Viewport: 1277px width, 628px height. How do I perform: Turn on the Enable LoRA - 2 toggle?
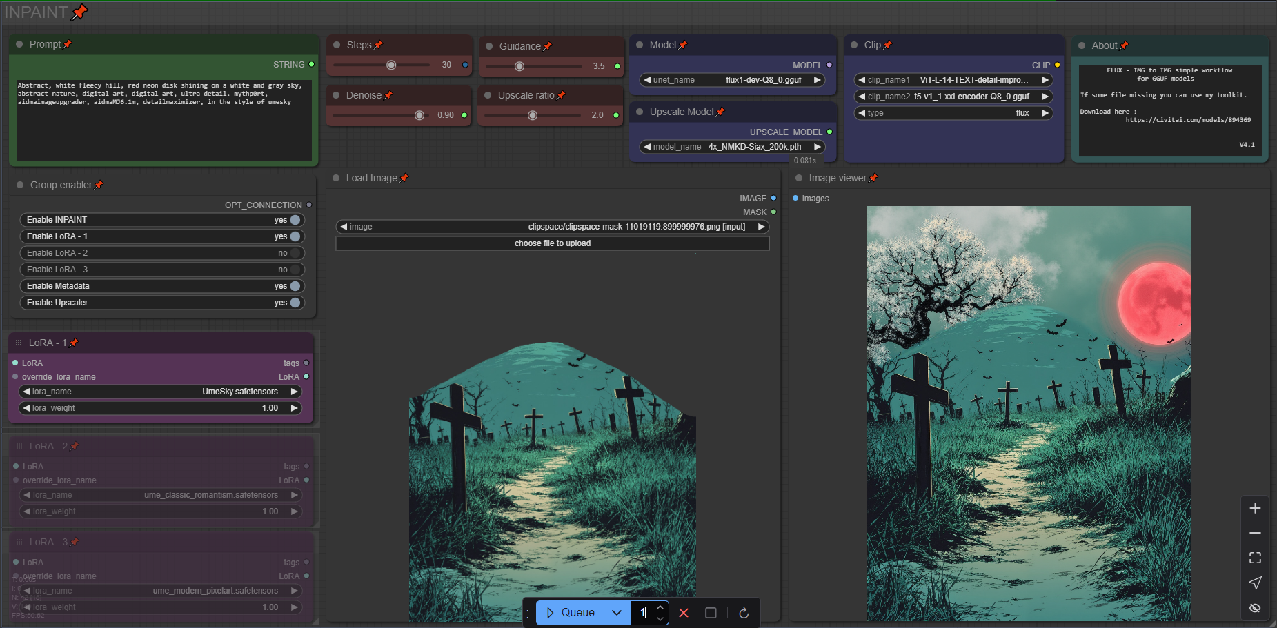click(295, 253)
